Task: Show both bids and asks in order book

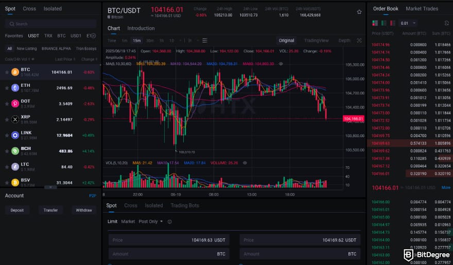Action: tap(375, 23)
